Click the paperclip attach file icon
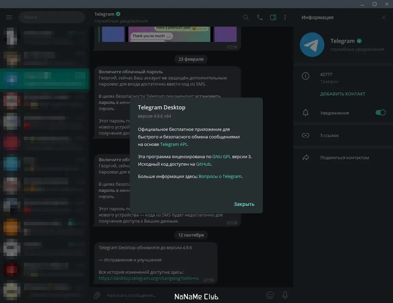 [x=97, y=296]
